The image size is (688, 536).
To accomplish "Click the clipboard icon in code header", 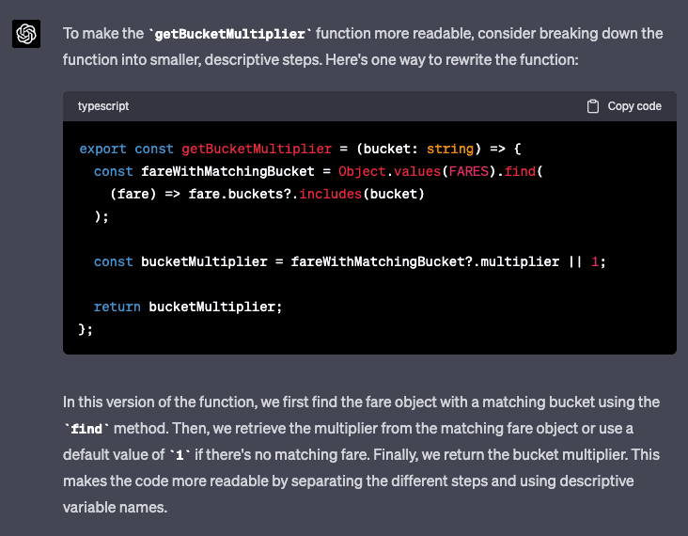I will 593,106.
